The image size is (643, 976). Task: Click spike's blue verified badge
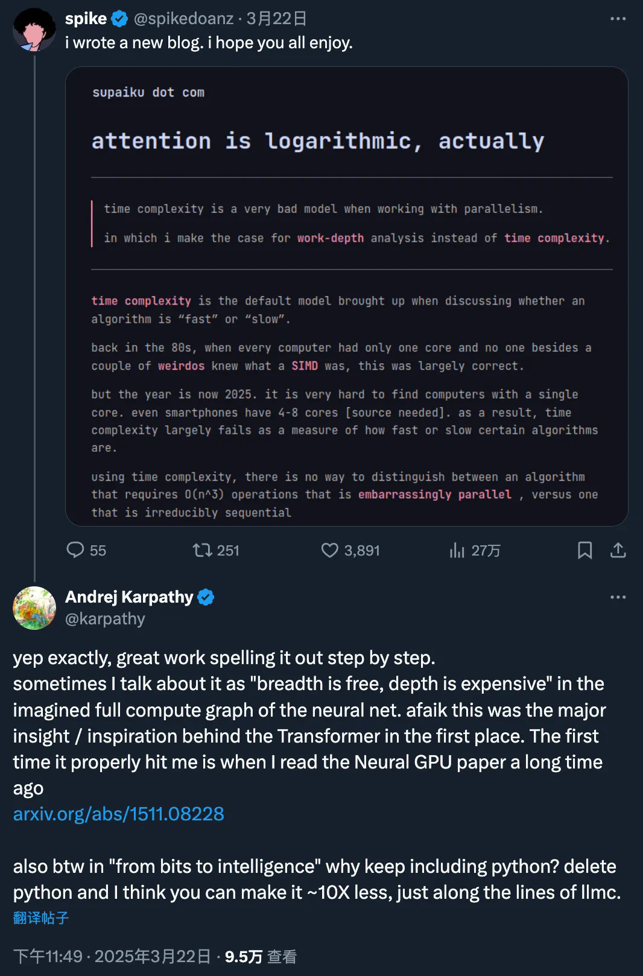coord(119,19)
